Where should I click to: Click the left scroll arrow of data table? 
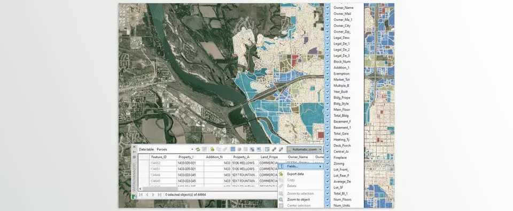141,189
